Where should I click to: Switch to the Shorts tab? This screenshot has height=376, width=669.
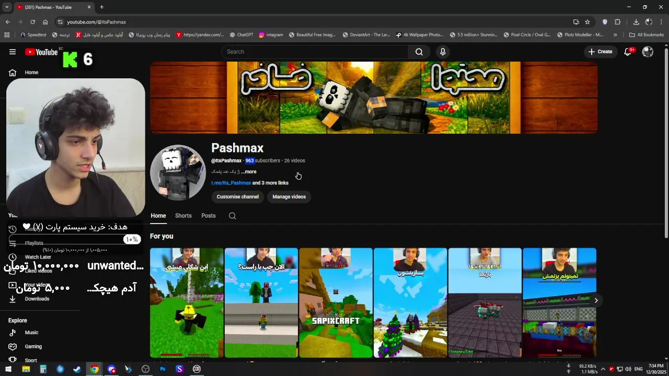(x=183, y=216)
